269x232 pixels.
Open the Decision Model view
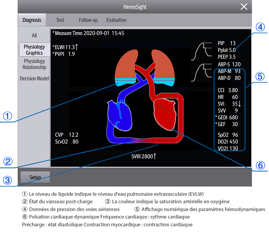34,78
